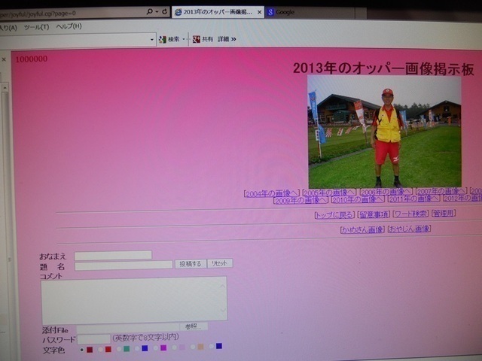Open the 留意事項 link
This screenshot has height=361, width=482.
pos(374,214)
